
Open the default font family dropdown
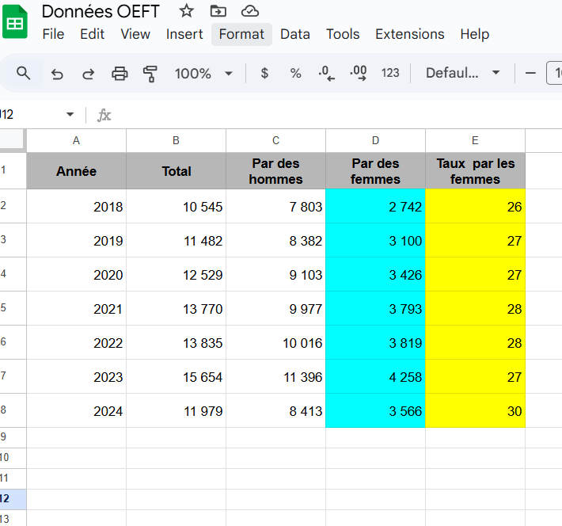coord(462,74)
